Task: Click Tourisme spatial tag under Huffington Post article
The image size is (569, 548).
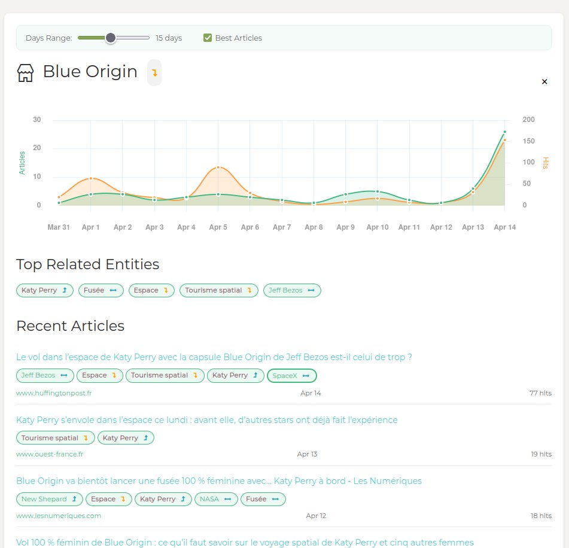Action: tap(165, 376)
